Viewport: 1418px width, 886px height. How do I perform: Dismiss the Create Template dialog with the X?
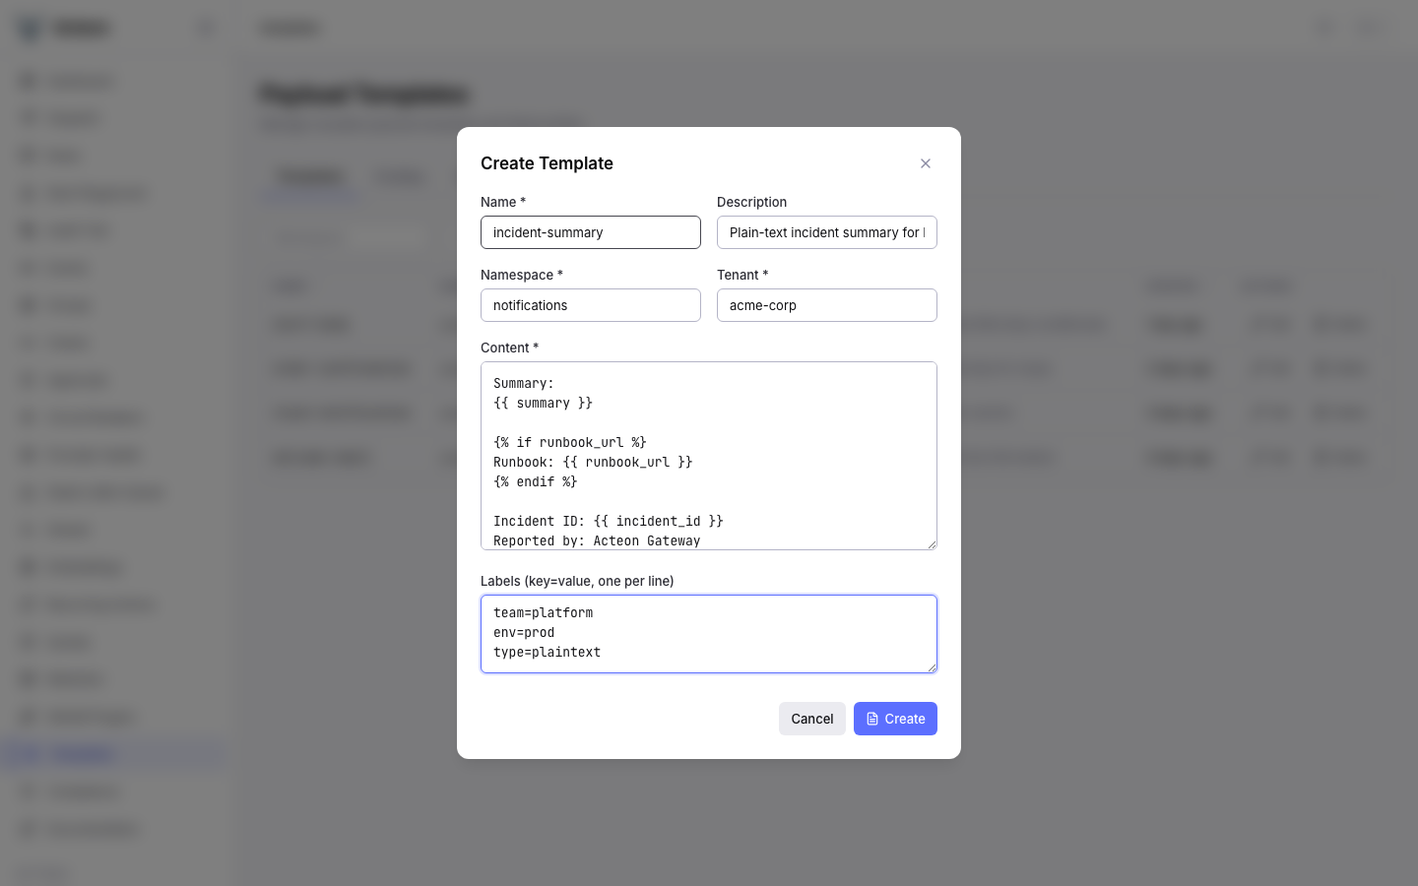(x=926, y=163)
